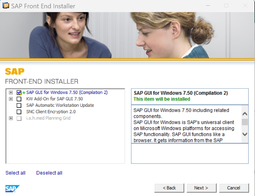Proceed with the Next > button
Screen dimensions: 255x196
(201, 188)
